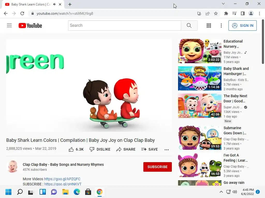Screen dimensions: 265x198
Task: Reload the current page
Action: tap(22, 13)
